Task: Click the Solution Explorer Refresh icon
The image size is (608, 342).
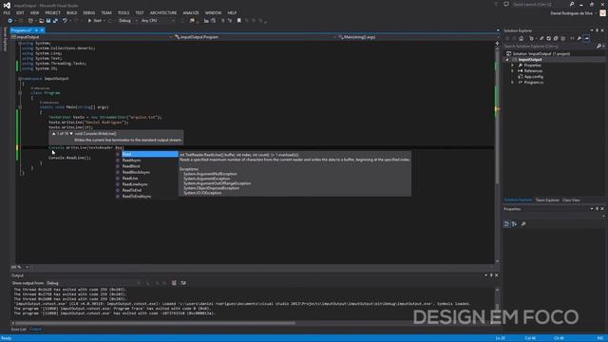Action: (x=549, y=38)
